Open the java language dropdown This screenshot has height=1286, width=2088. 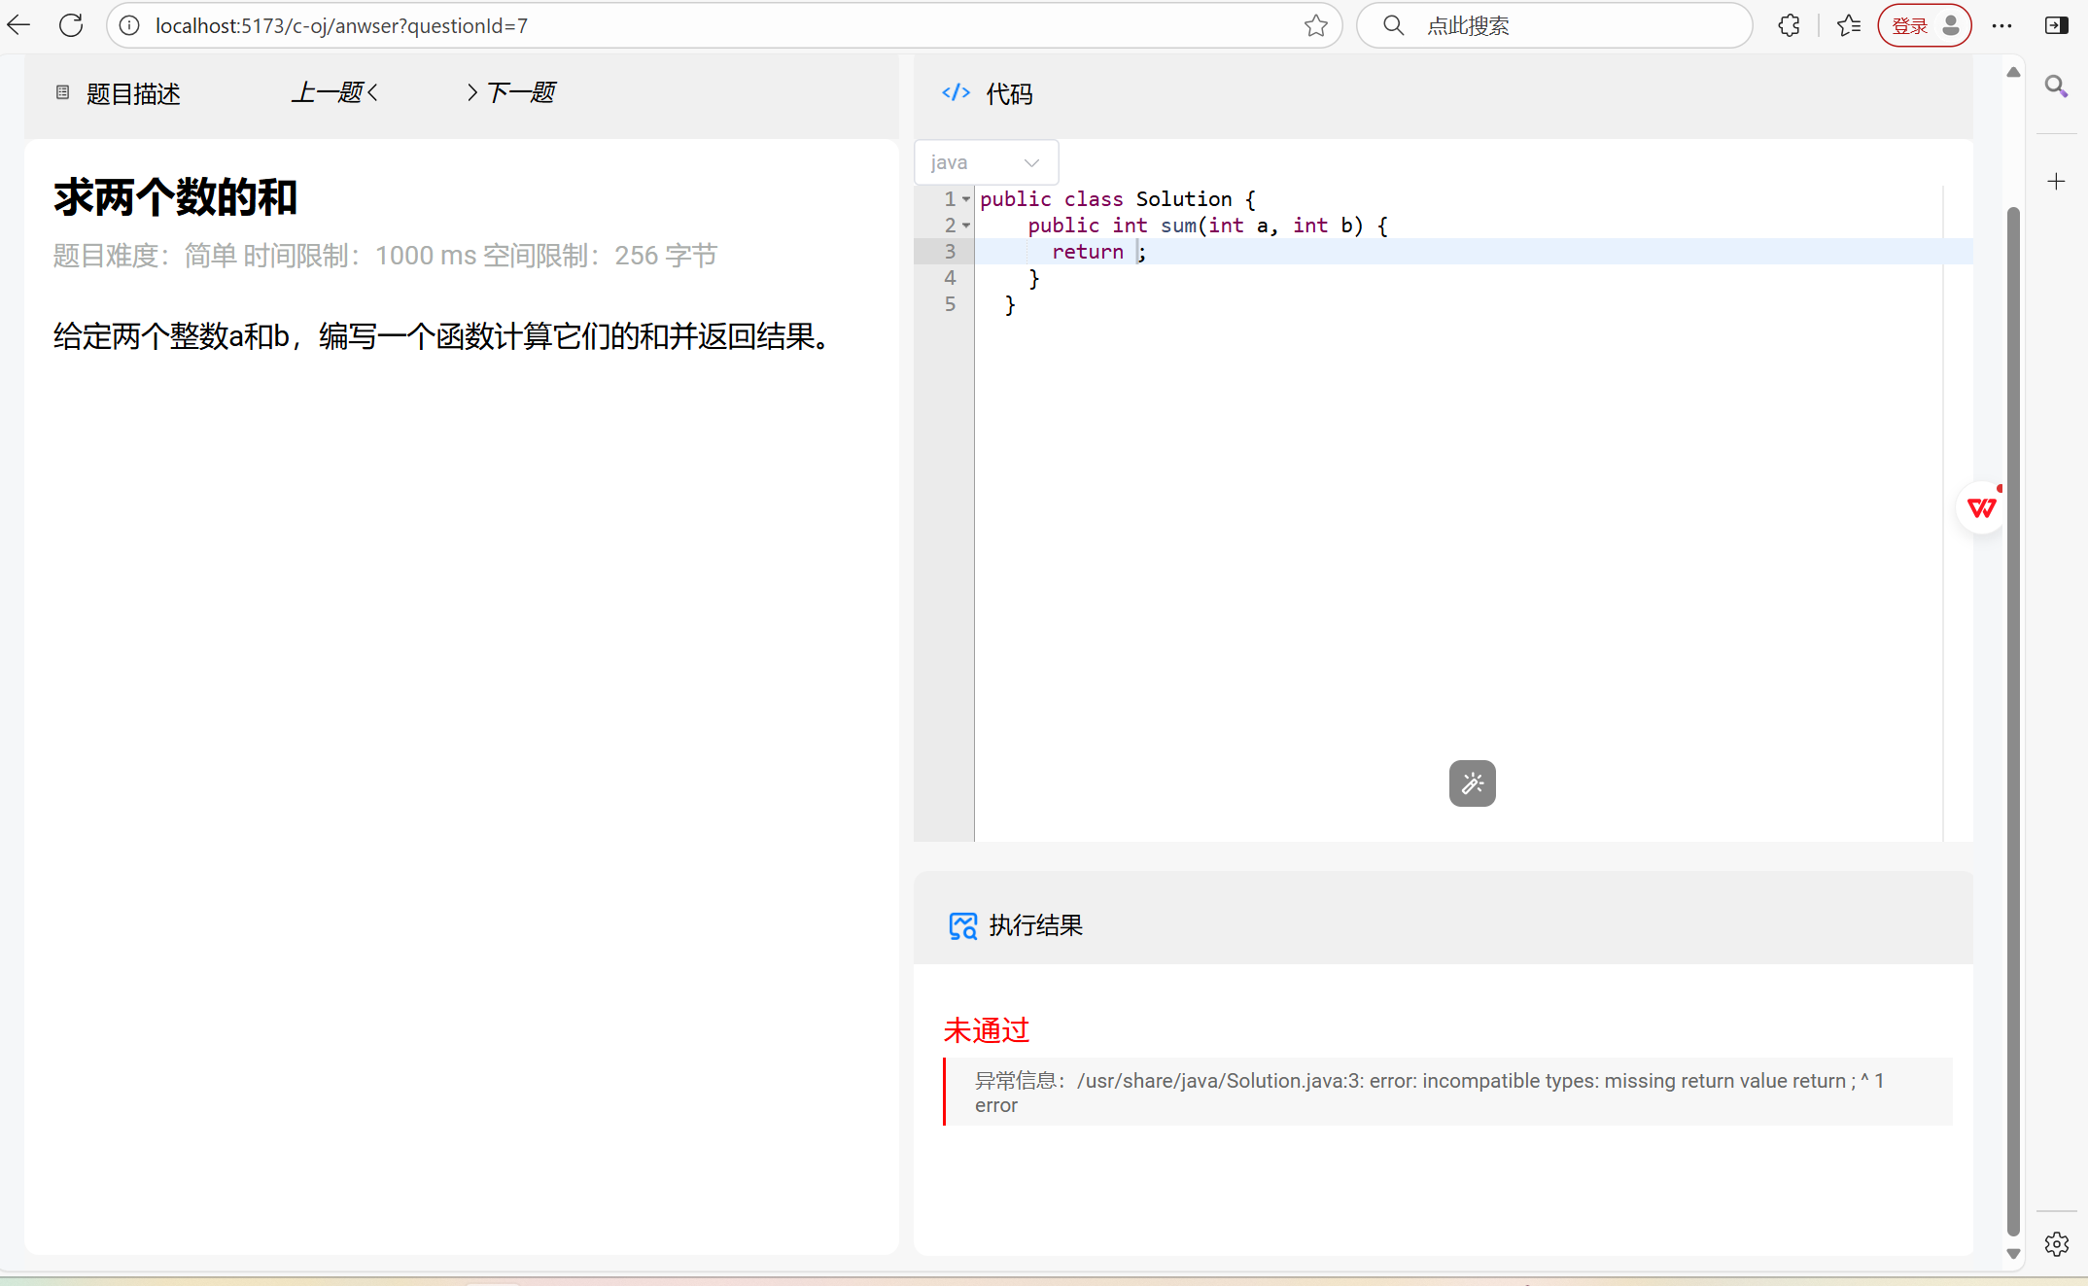(986, 162)
